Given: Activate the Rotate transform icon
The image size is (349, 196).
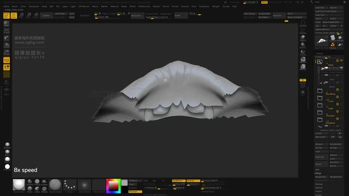Looking at the screenshot, I should [35, 15].
